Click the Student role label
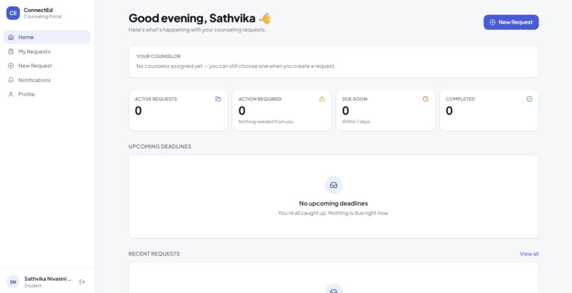This screenshot has width=572, height=293. pyautogui.click(x=33, y=286)
